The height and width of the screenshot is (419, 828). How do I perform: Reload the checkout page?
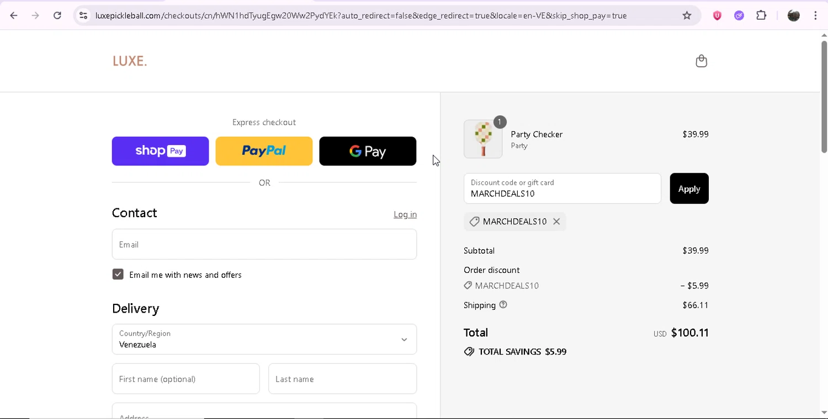pos(57,15)
